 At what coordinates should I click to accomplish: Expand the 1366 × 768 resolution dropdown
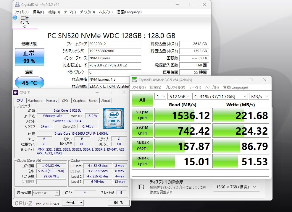coord(236,187)
